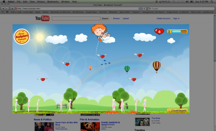216x131 pixels.
Task: Click the Wi-Fi status icon
Action: coord(183,2)
